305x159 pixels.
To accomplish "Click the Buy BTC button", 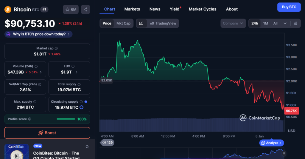I will coord(289,7).
